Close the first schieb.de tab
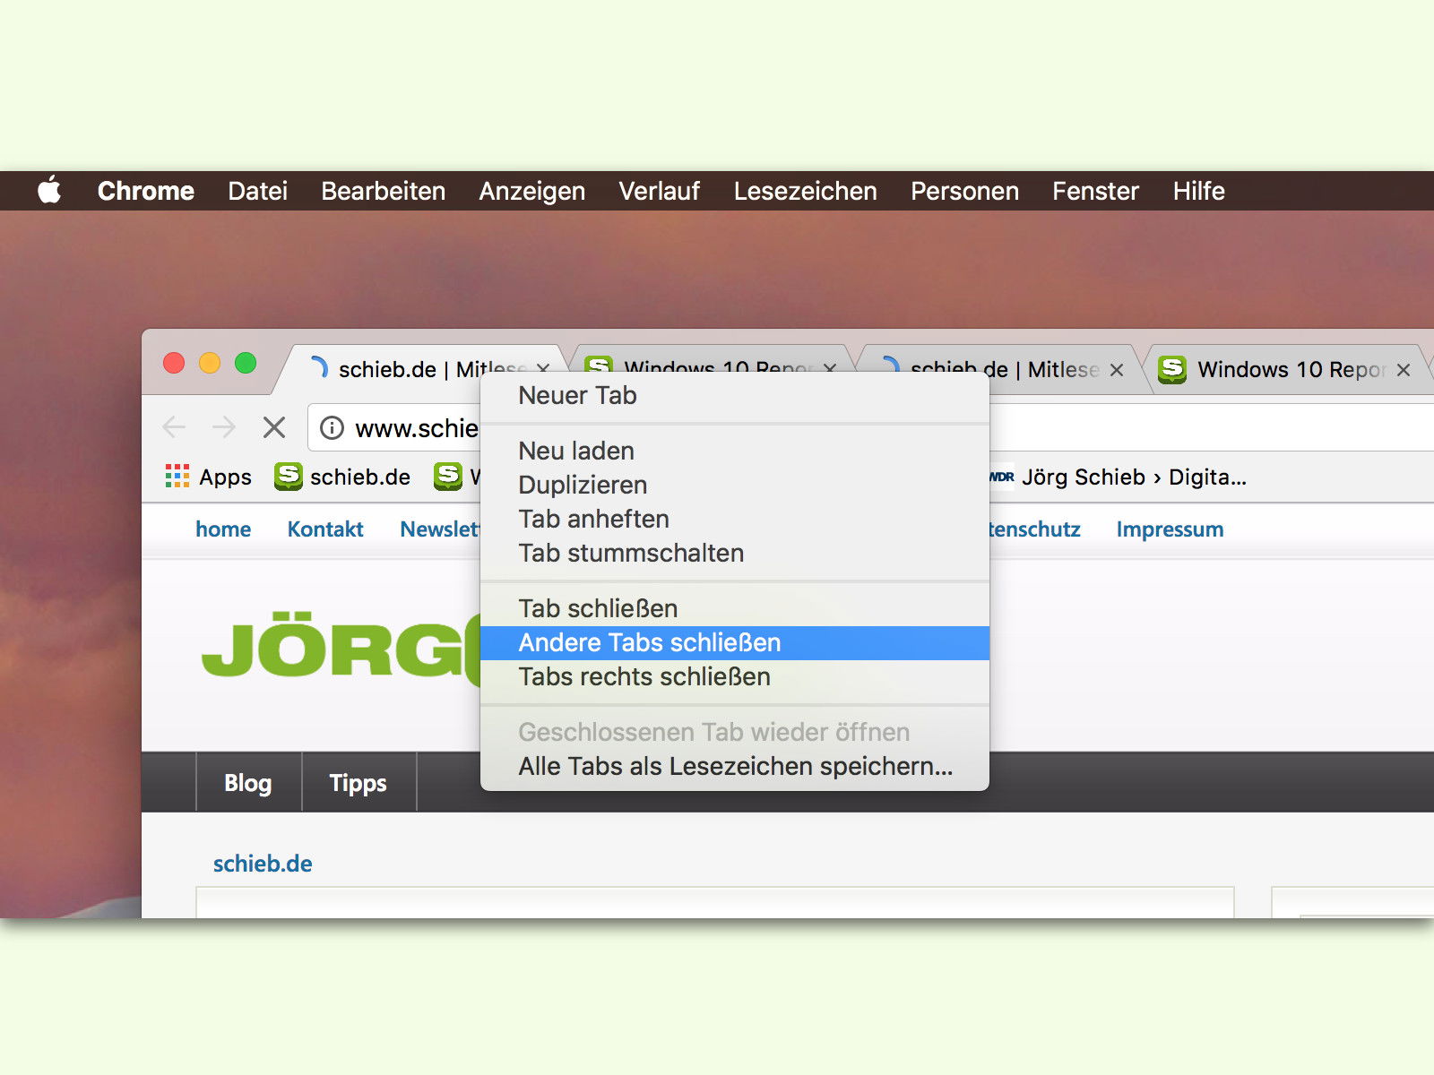 click(x=543, y=369)
